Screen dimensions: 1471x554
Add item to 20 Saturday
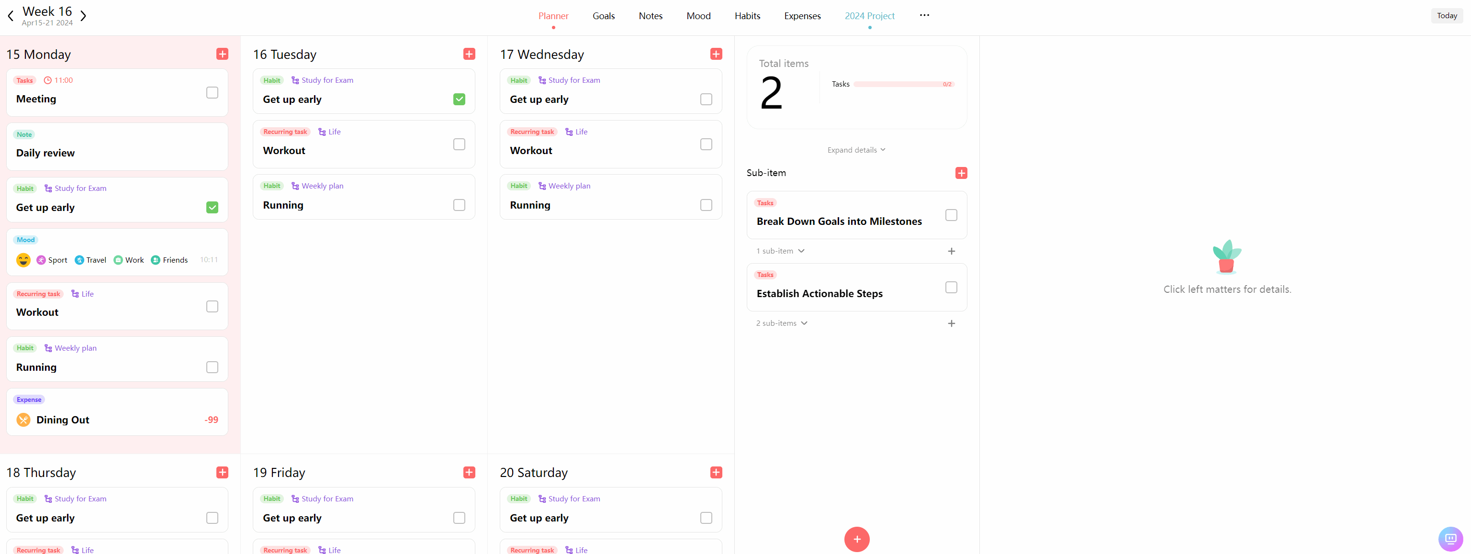click(x=716, y=472)
